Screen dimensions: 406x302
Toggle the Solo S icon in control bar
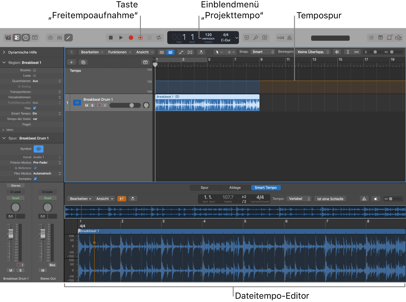(x=265, y=38)
